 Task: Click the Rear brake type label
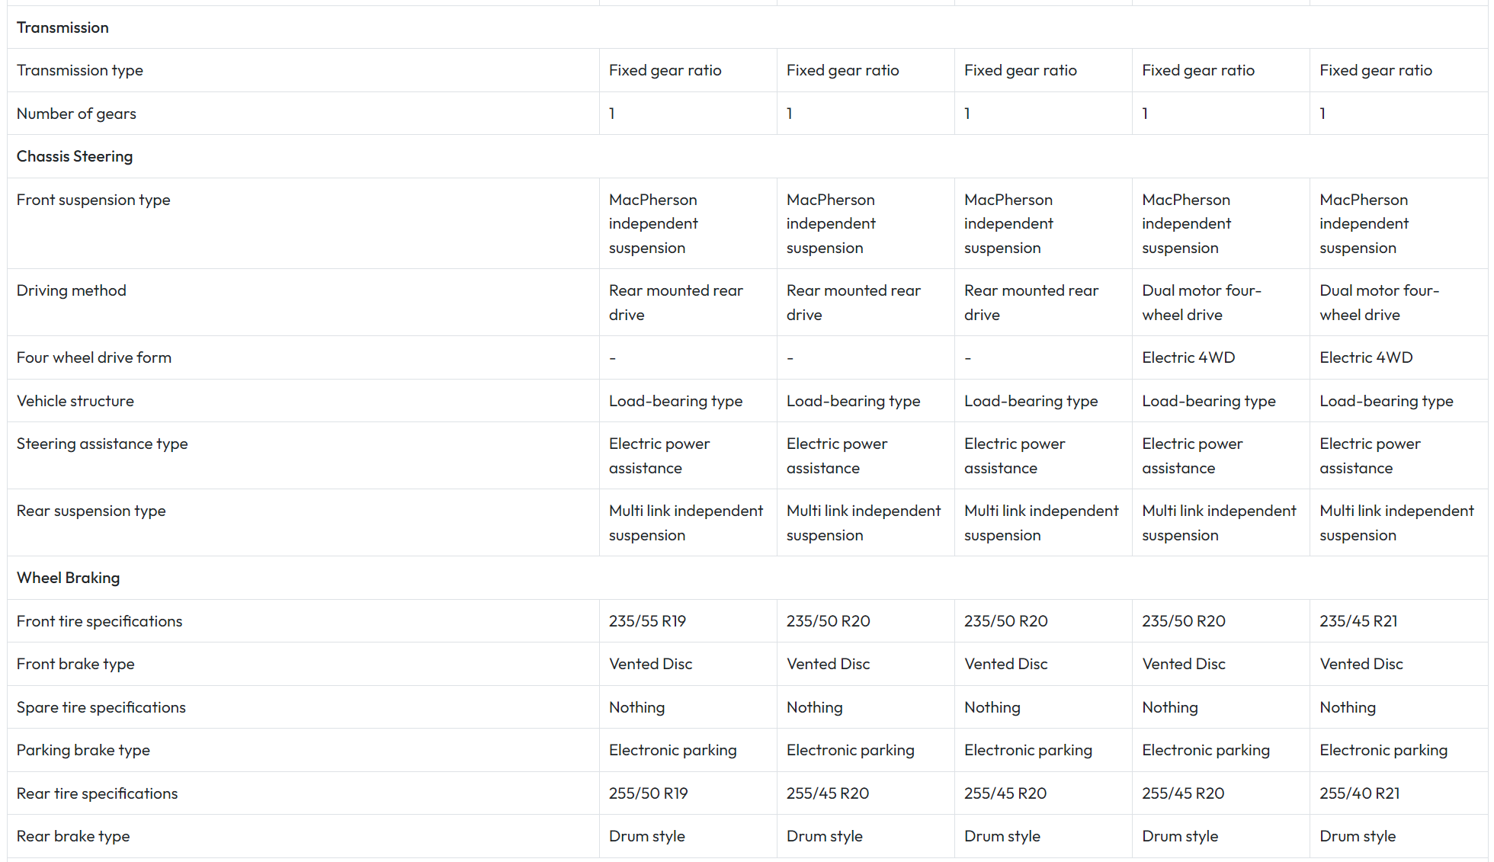(x=73, y=836)
